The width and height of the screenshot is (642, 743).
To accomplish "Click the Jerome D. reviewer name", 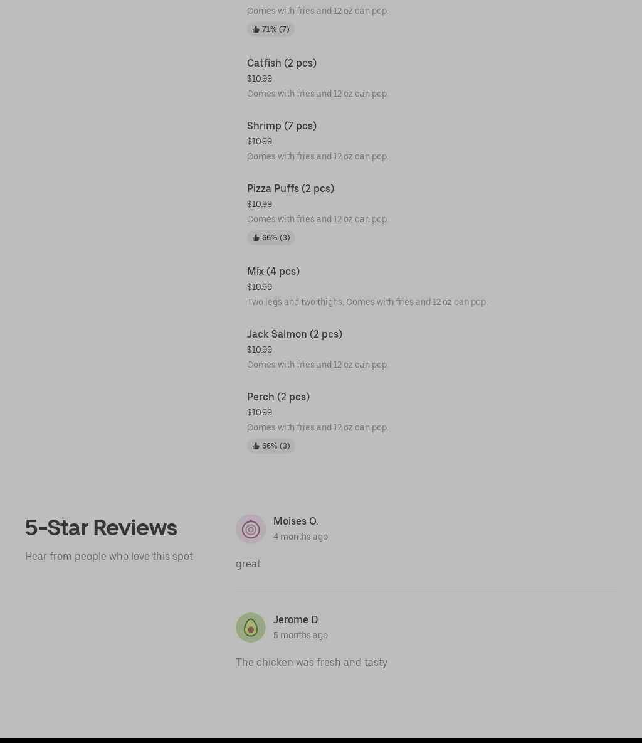I will [297, 619].
